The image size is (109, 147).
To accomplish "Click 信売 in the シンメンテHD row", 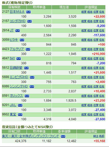I will [102, 87].
